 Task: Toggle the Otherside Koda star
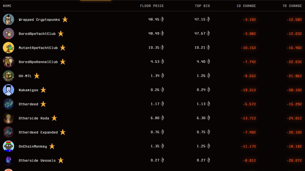[54, 118]
